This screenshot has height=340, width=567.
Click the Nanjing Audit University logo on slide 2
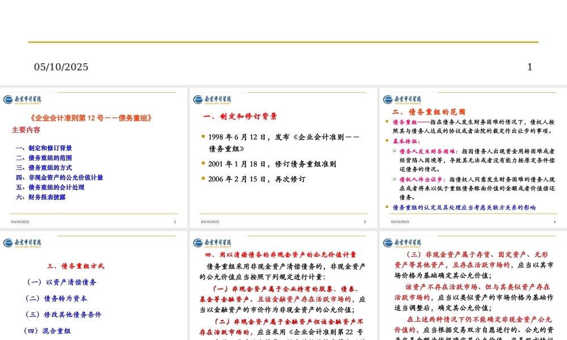coord(22,99)
